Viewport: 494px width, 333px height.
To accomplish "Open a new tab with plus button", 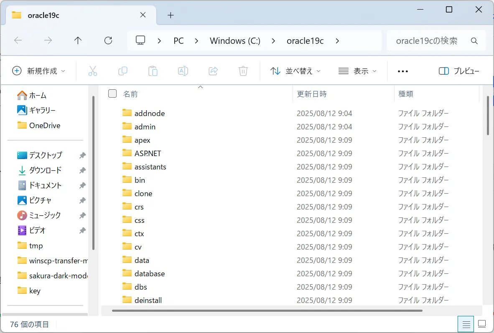I will [171, 15].
